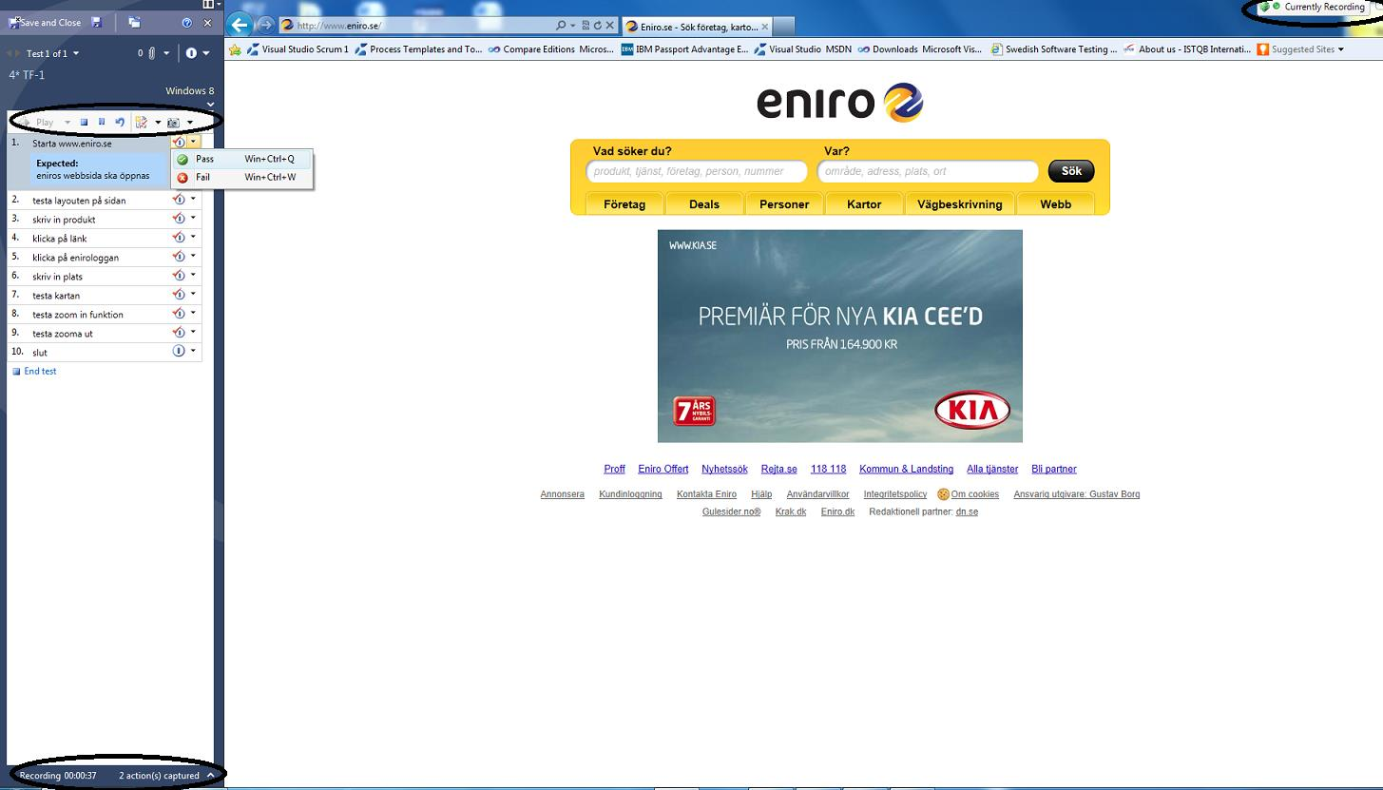Screen dimensions: 1383x790
Task: Open the Test 1 of 1 dropdown
Action: pyautogui.click(x=52, y=53)
